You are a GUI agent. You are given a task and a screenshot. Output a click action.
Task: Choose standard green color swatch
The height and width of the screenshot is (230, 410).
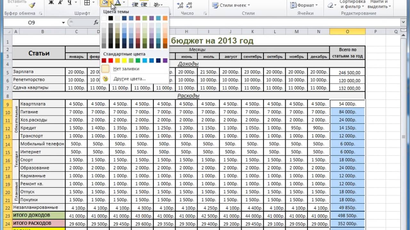[x=138, y=60]
